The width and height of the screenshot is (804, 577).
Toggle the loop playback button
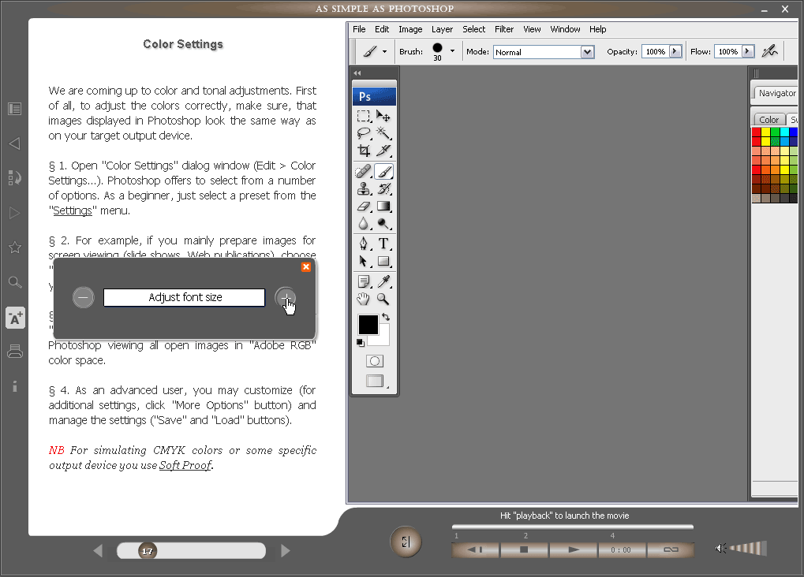click(671, 550)
